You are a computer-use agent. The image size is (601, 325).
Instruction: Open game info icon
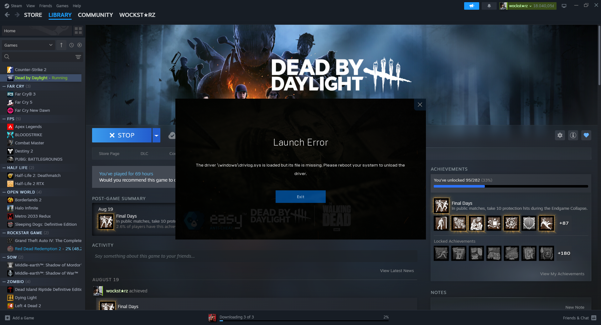coord(573,135)
